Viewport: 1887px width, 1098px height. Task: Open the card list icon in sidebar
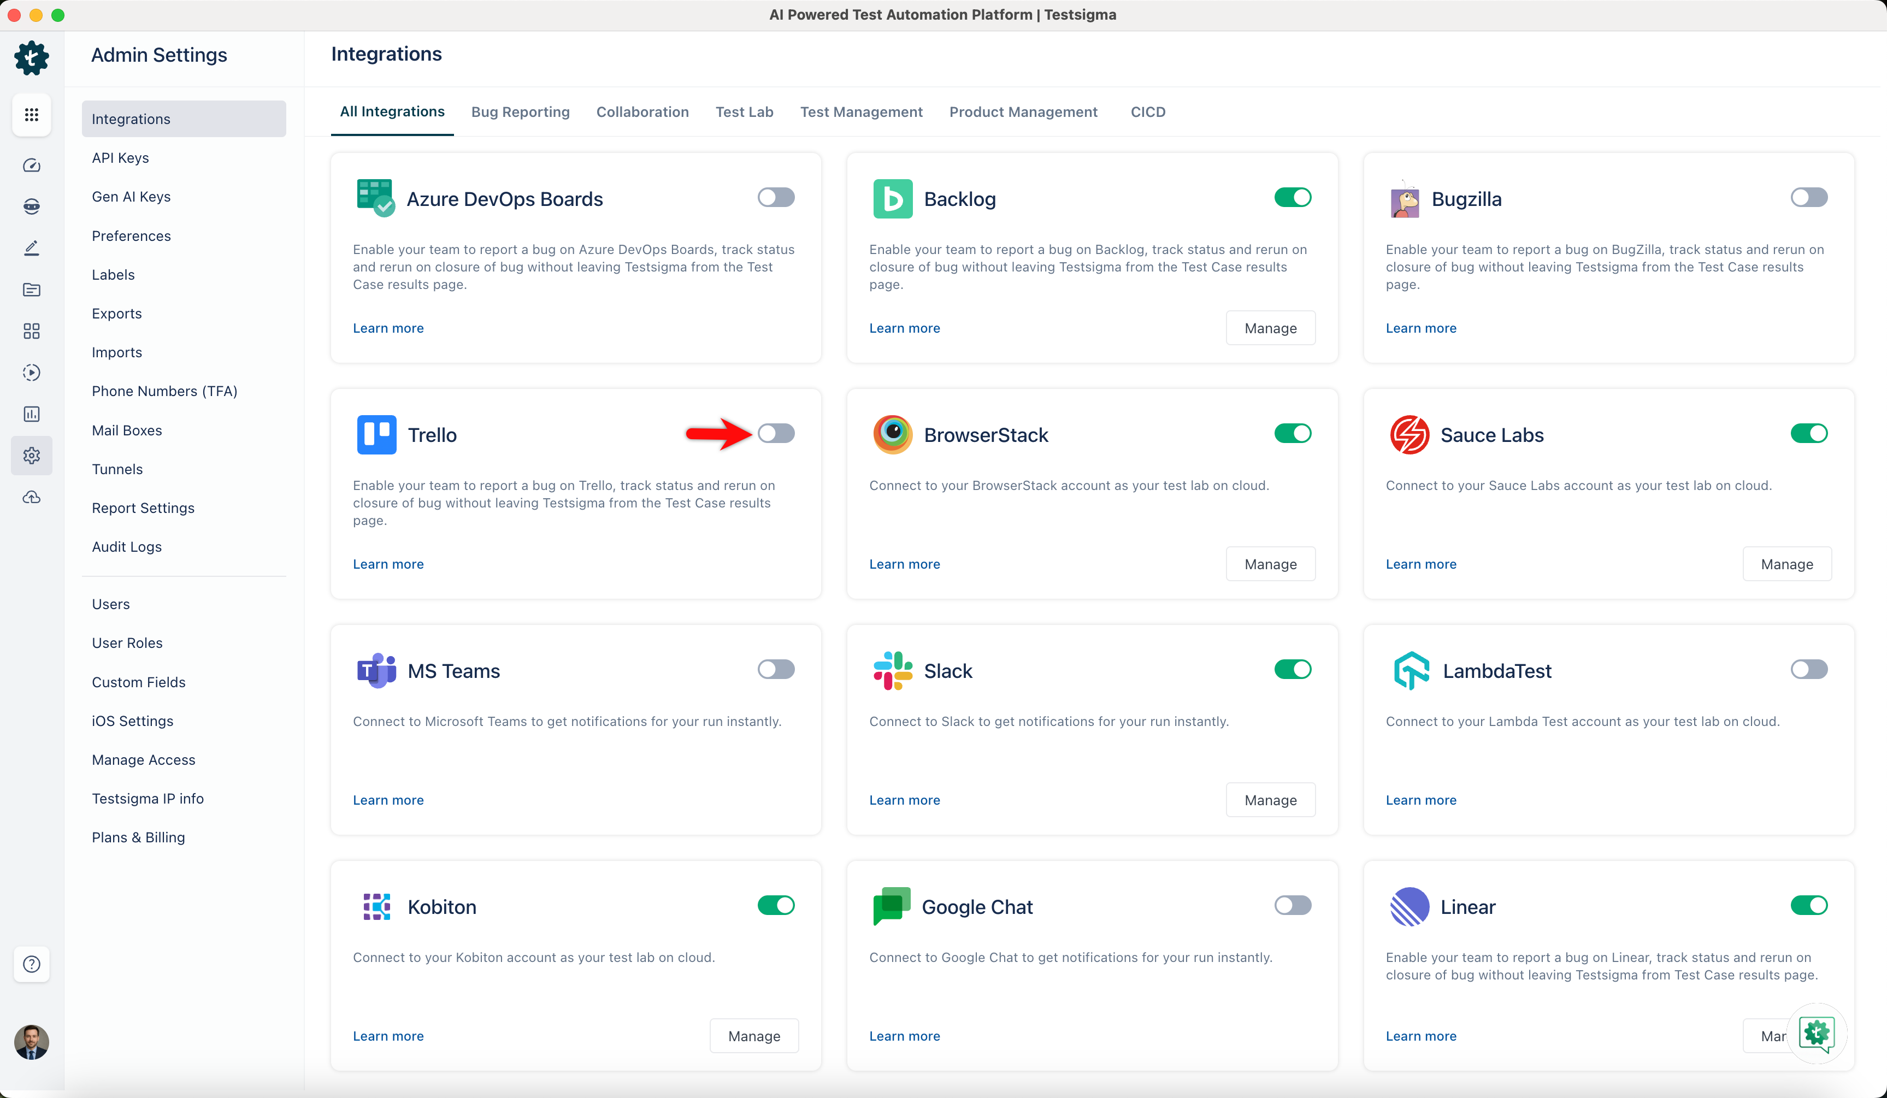coord(32,290)
